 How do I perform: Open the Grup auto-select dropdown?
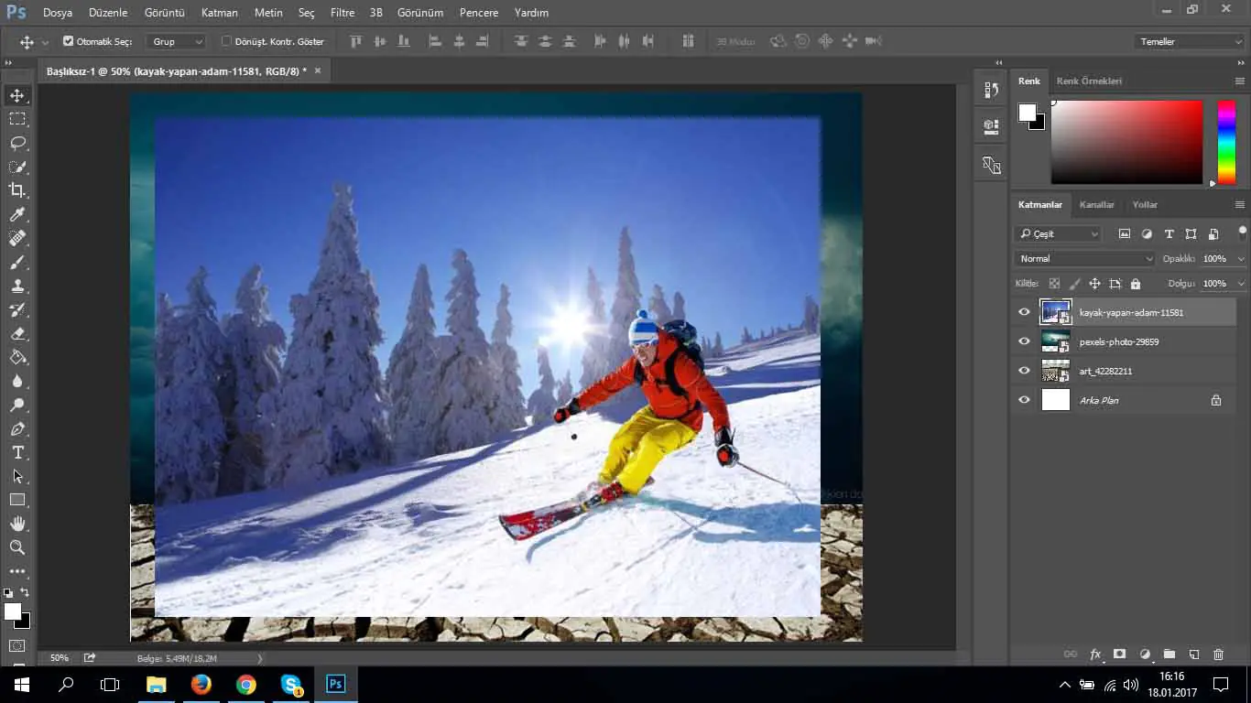point(177,41)
